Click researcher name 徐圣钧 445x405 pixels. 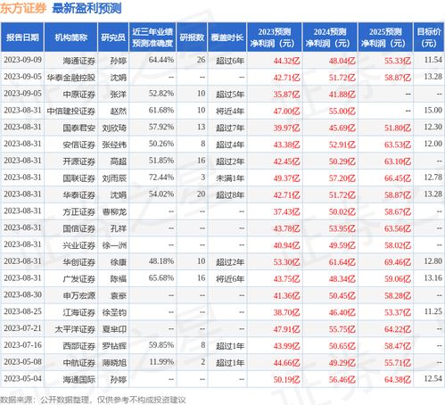pos(114,312)
